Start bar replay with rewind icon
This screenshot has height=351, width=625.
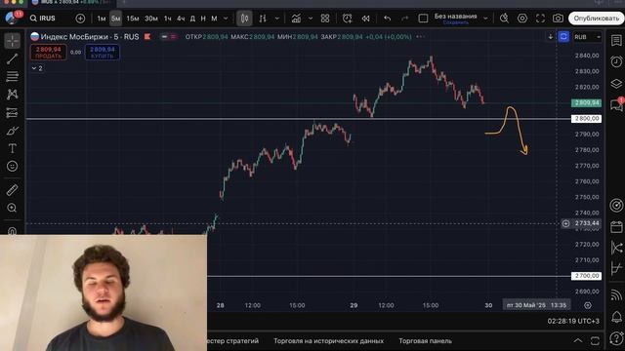(x=365, y=19)
